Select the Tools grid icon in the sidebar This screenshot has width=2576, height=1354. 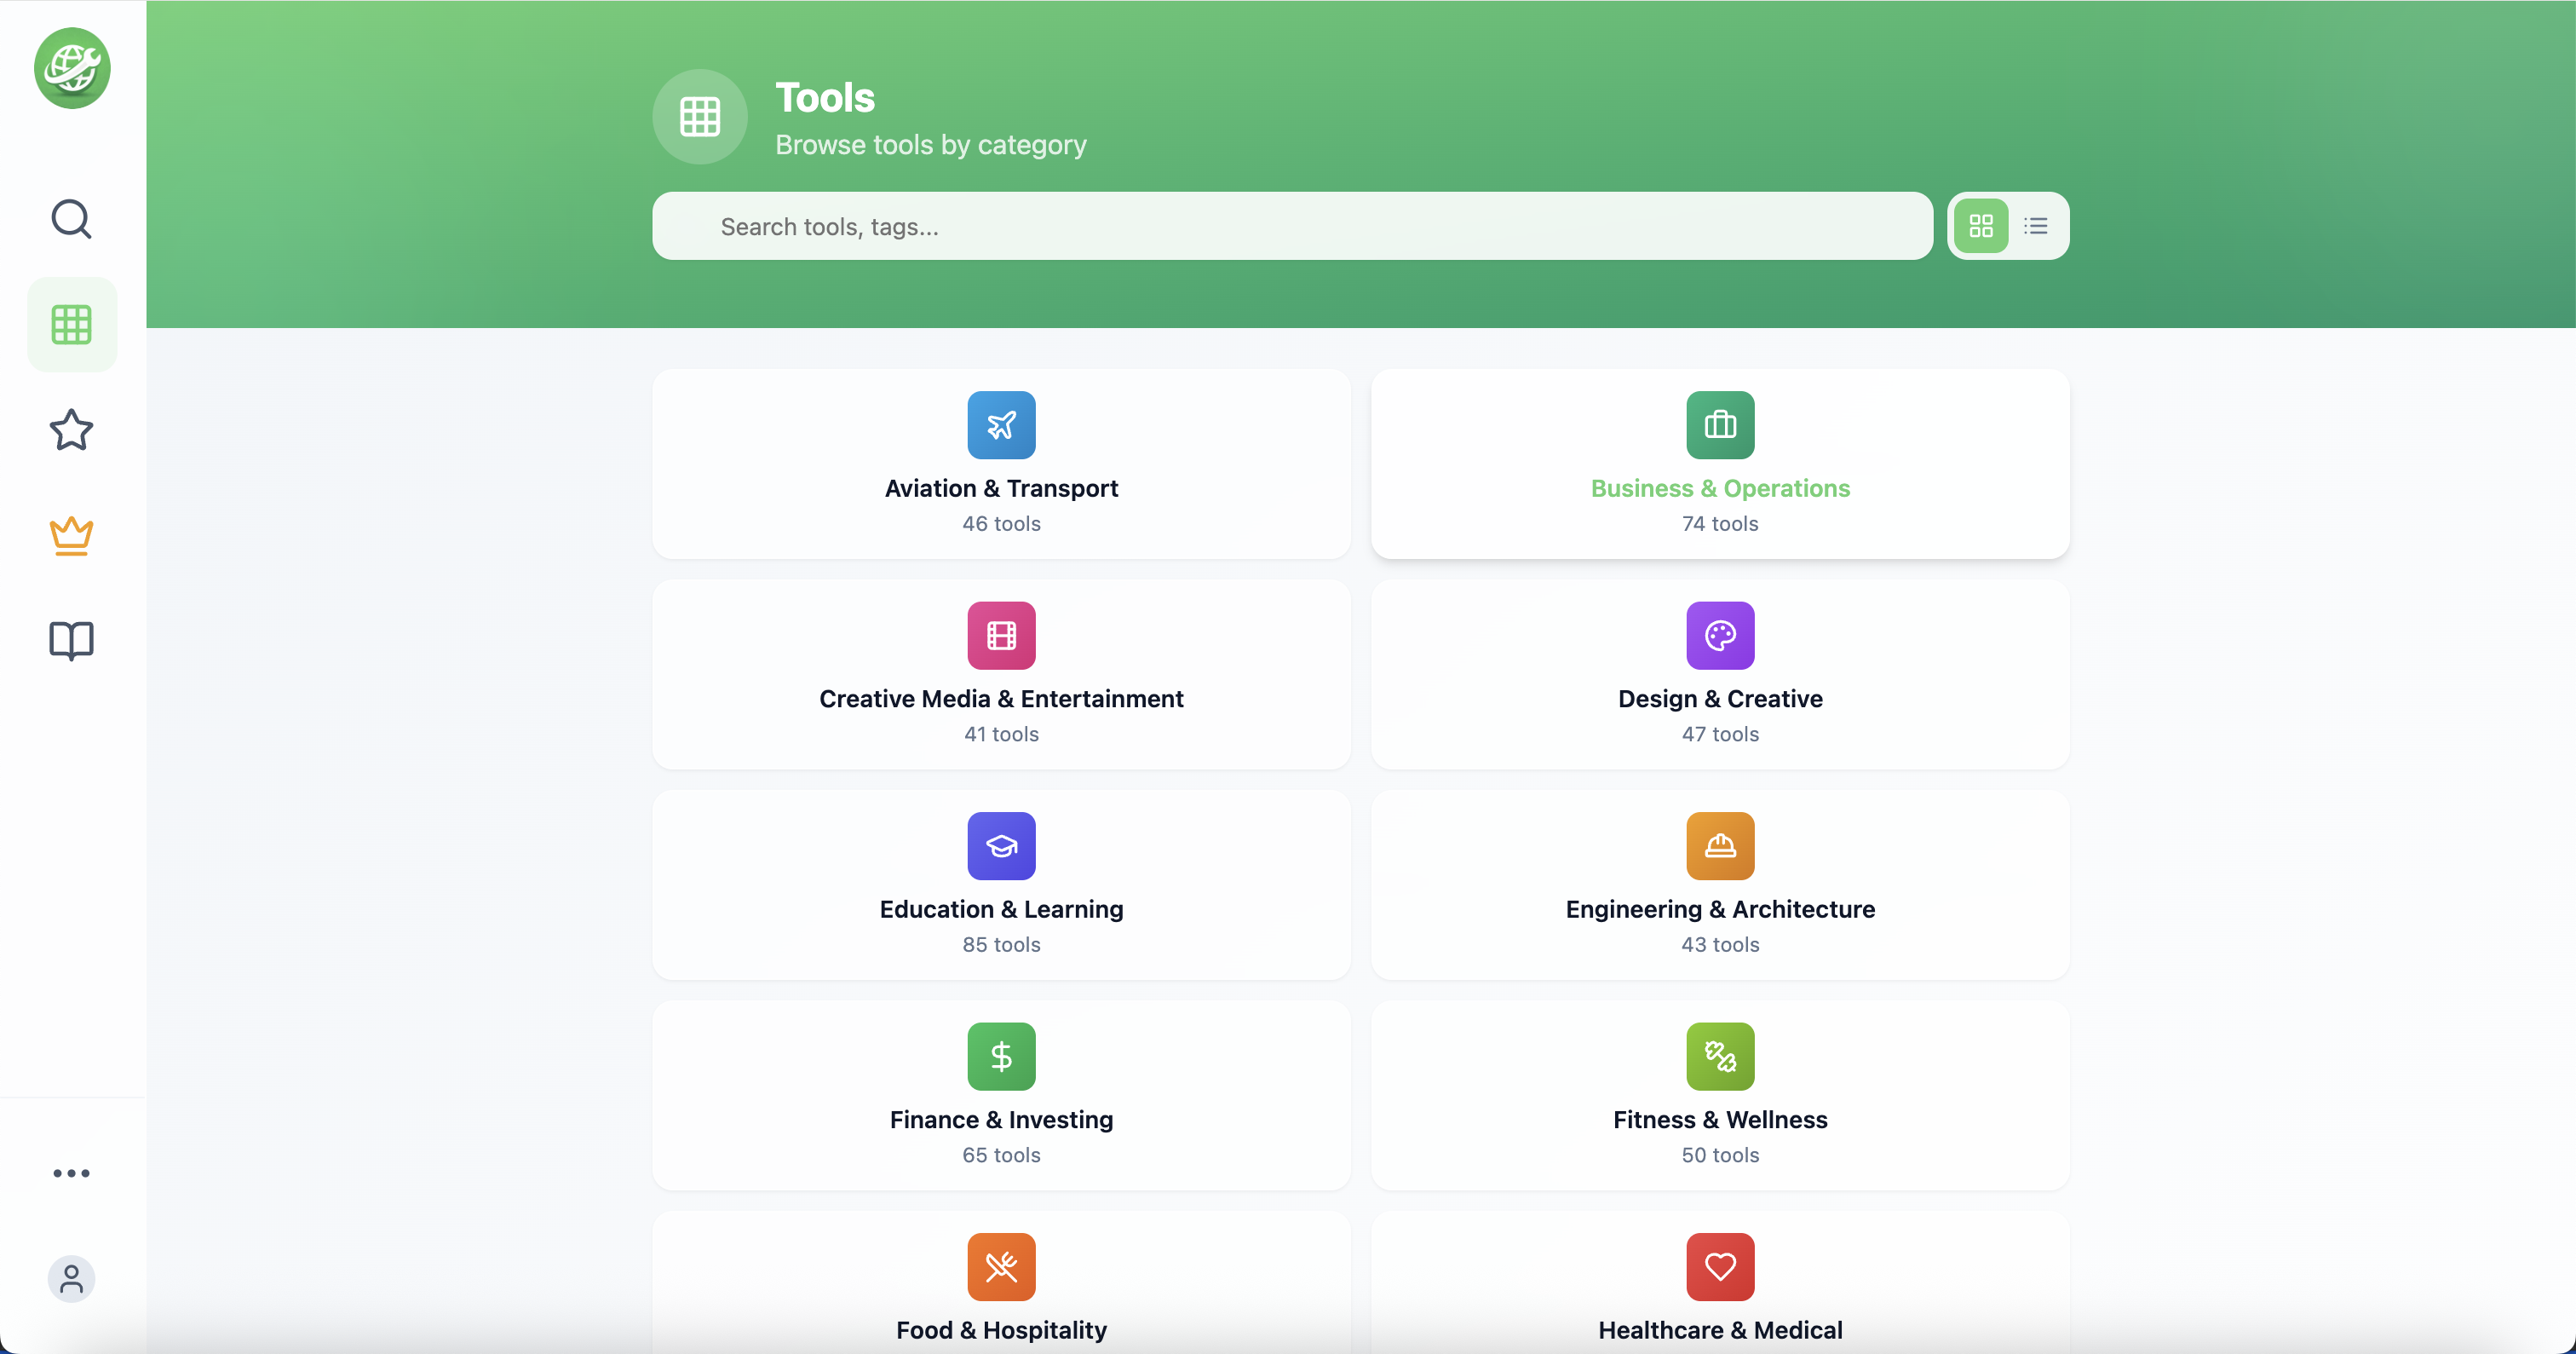pyautogui.click(x=71, y=323)
